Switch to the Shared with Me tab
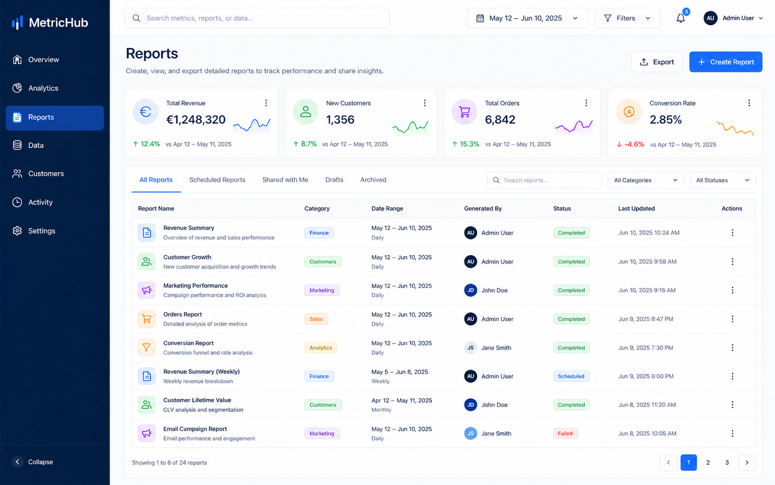 coord(285,180)
